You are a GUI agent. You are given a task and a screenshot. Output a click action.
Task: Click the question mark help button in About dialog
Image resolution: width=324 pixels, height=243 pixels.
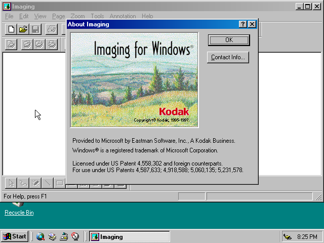pyautogui.click(x=243, y=24)
